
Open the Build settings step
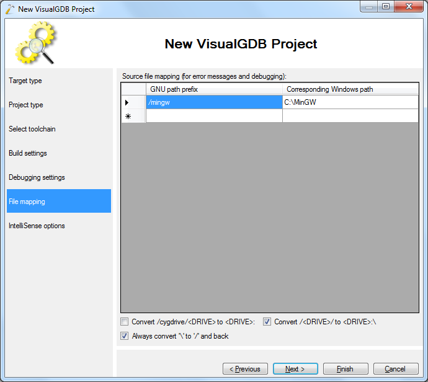click(x=59, y=153)
